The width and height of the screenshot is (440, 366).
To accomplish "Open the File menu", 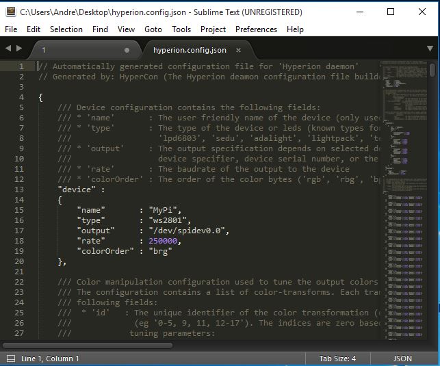I will (11, 29).
